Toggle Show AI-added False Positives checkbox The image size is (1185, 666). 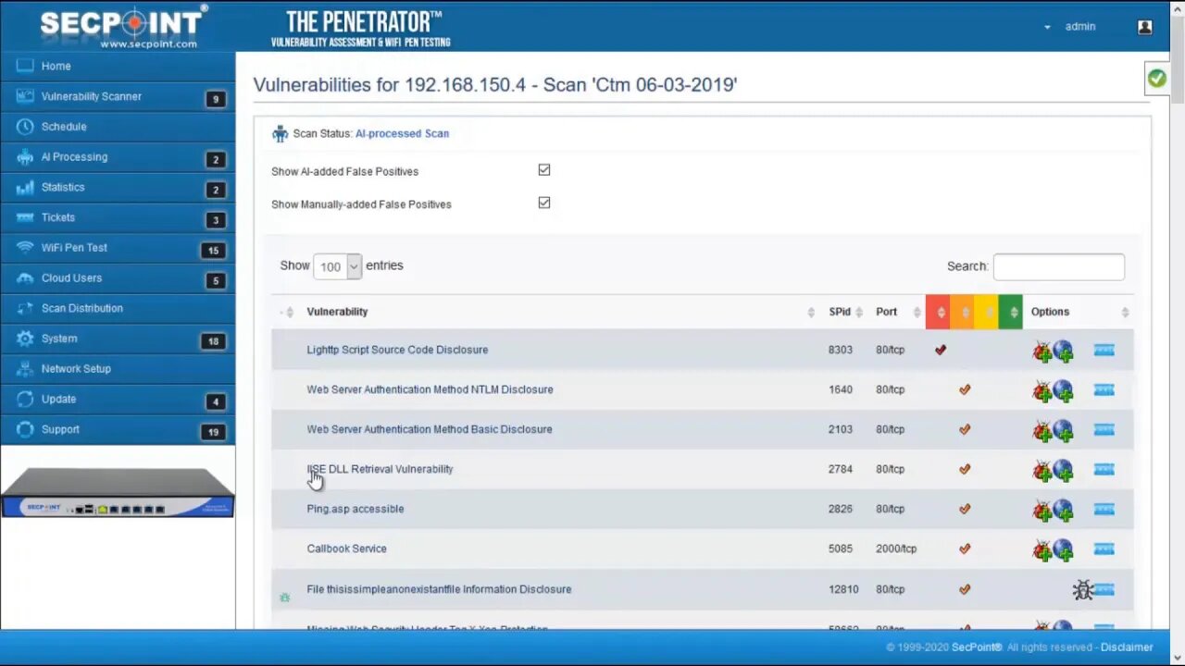click(x=544, y=170)
